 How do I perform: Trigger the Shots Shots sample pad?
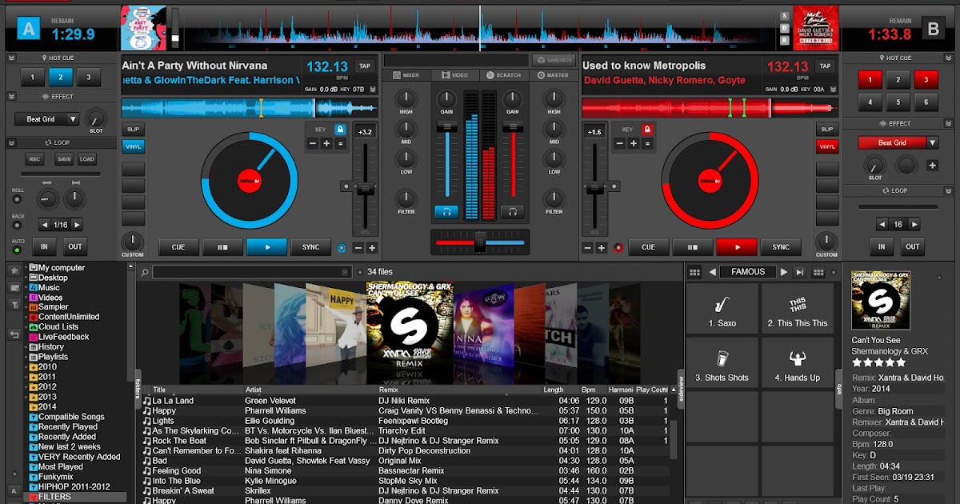point(722,363)
